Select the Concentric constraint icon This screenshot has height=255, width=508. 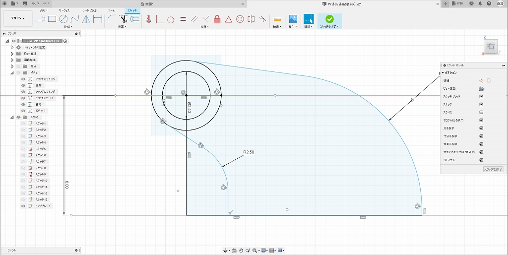click(240, 20)
